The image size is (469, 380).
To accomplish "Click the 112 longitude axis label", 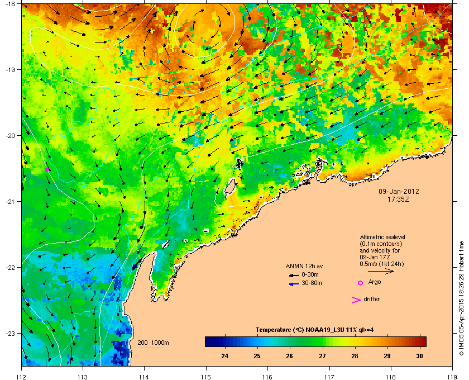I will (22, 377).
